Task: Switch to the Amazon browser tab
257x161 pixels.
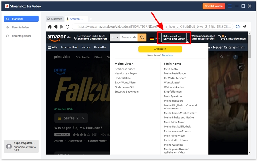Action: point(76,19)
